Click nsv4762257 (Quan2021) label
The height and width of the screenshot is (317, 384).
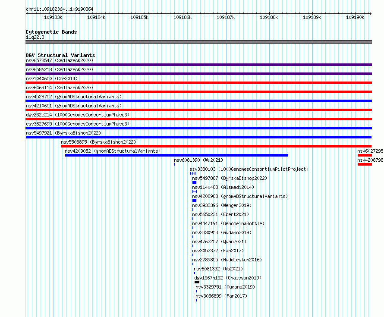click(219, 242)
